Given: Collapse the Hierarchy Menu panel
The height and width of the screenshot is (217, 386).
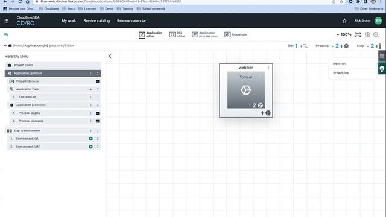Looking at the screenshot, I should 110,56.
